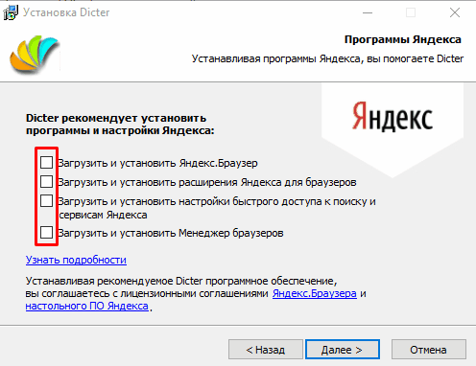The width and height of the screenshot is (476, 366).
Task: Click the Dicter colorful logo
Action: click(35, 55)
